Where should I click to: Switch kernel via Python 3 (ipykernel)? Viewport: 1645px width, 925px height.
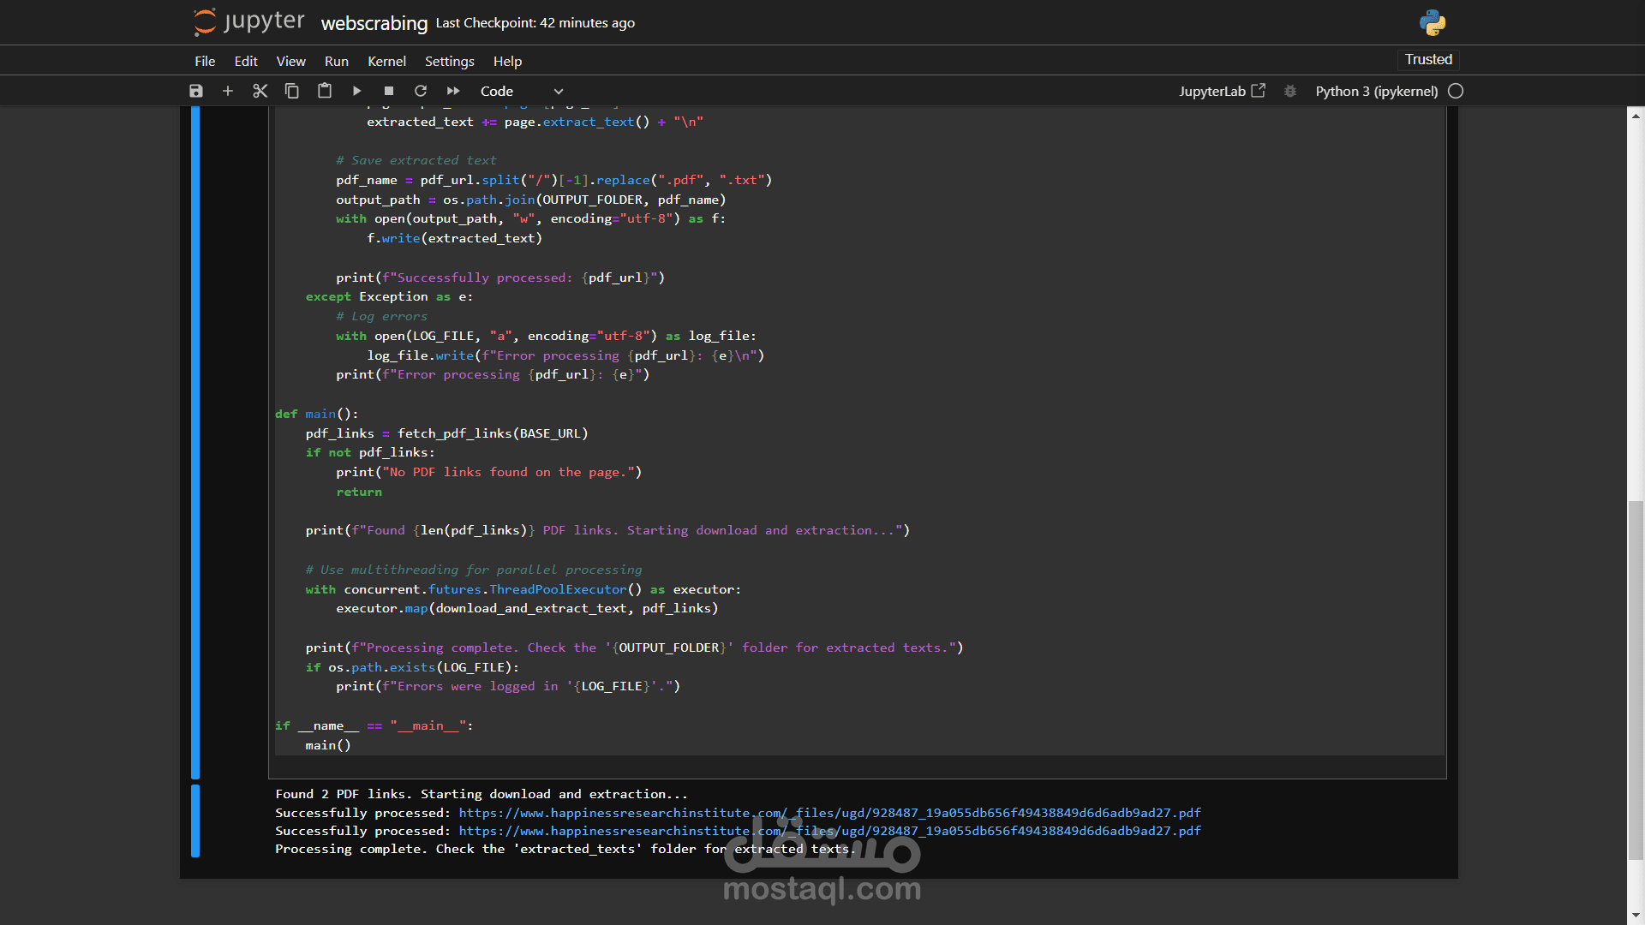1376,91
